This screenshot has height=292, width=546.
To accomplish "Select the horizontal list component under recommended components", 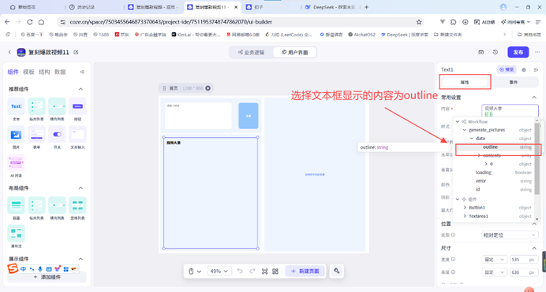I will tap(57, 106).
